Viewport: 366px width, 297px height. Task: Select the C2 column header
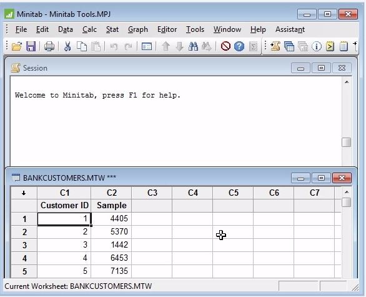coord(111,193)
